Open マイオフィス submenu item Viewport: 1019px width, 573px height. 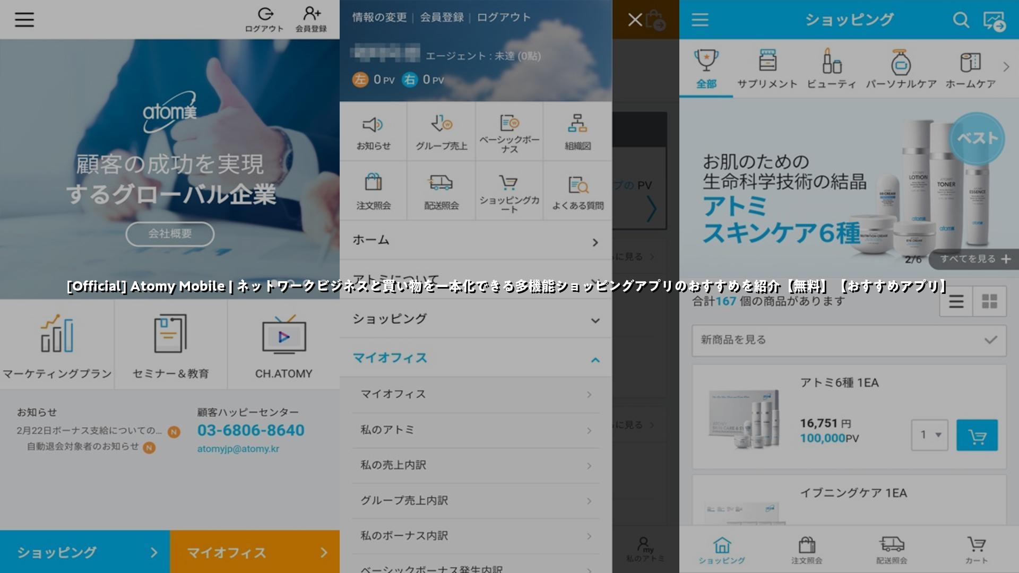pyautogui.click(x=476, y=394)
